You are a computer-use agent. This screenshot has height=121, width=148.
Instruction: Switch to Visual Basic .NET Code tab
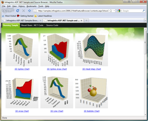[32, 25]
